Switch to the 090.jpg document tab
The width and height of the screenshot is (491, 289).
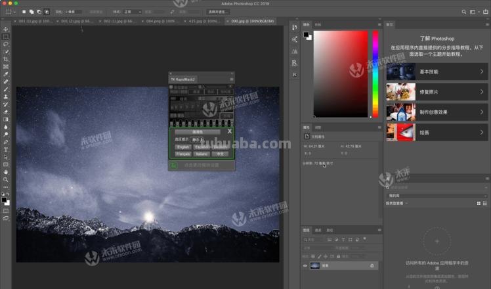point(253,21)
